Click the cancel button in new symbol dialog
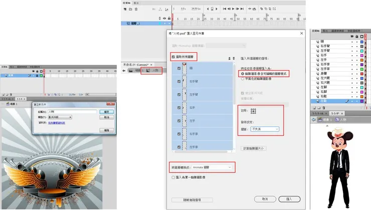The height and width of the screenshot is (210, 371). pyautogui.click(x=107, y=117)
